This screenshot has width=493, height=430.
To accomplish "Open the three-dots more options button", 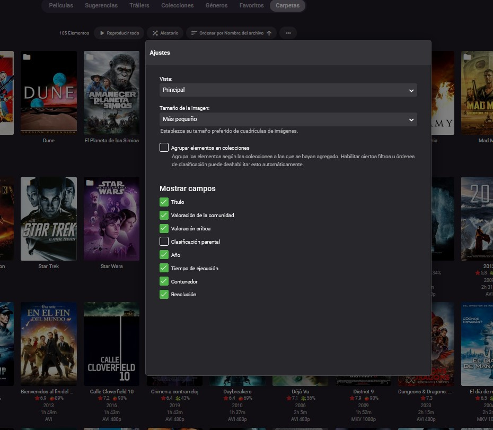I will click(x=288, y=33).
